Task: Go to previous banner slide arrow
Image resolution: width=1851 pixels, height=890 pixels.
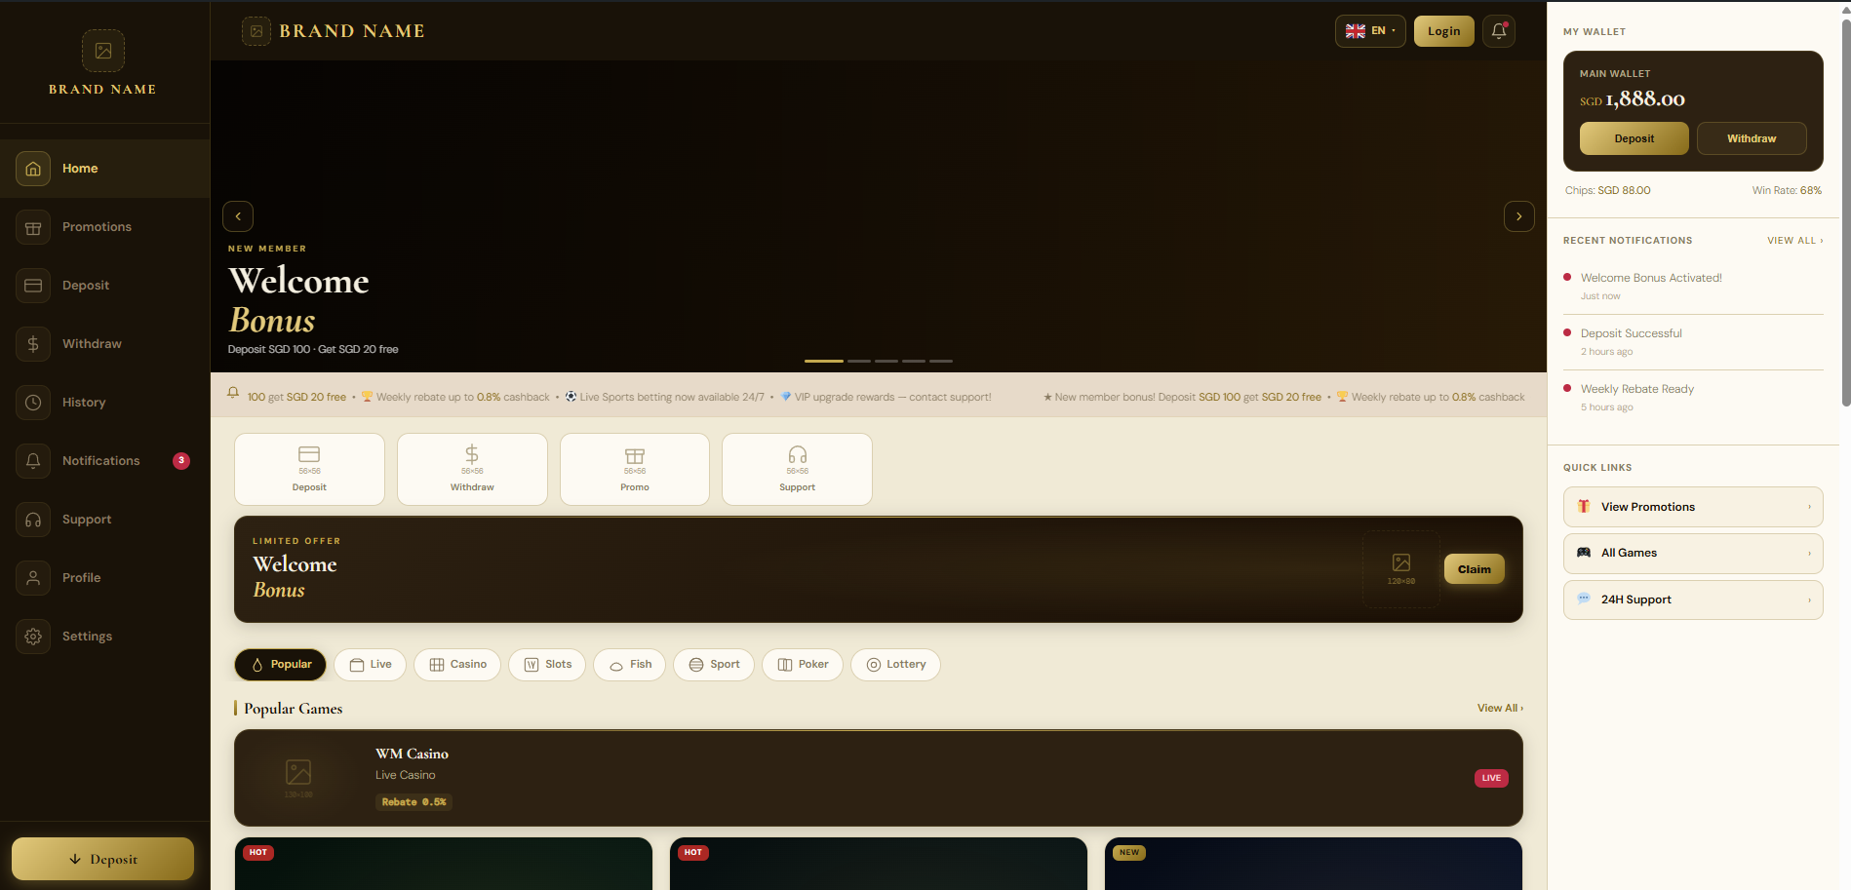Action: pyautogui.click(x=238, y=216)
